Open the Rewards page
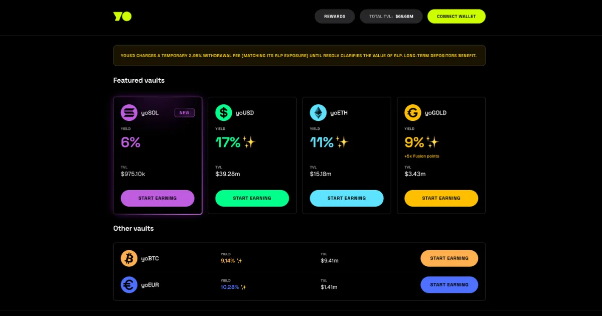This screenshot has height=316, width=602. [335, 16]
